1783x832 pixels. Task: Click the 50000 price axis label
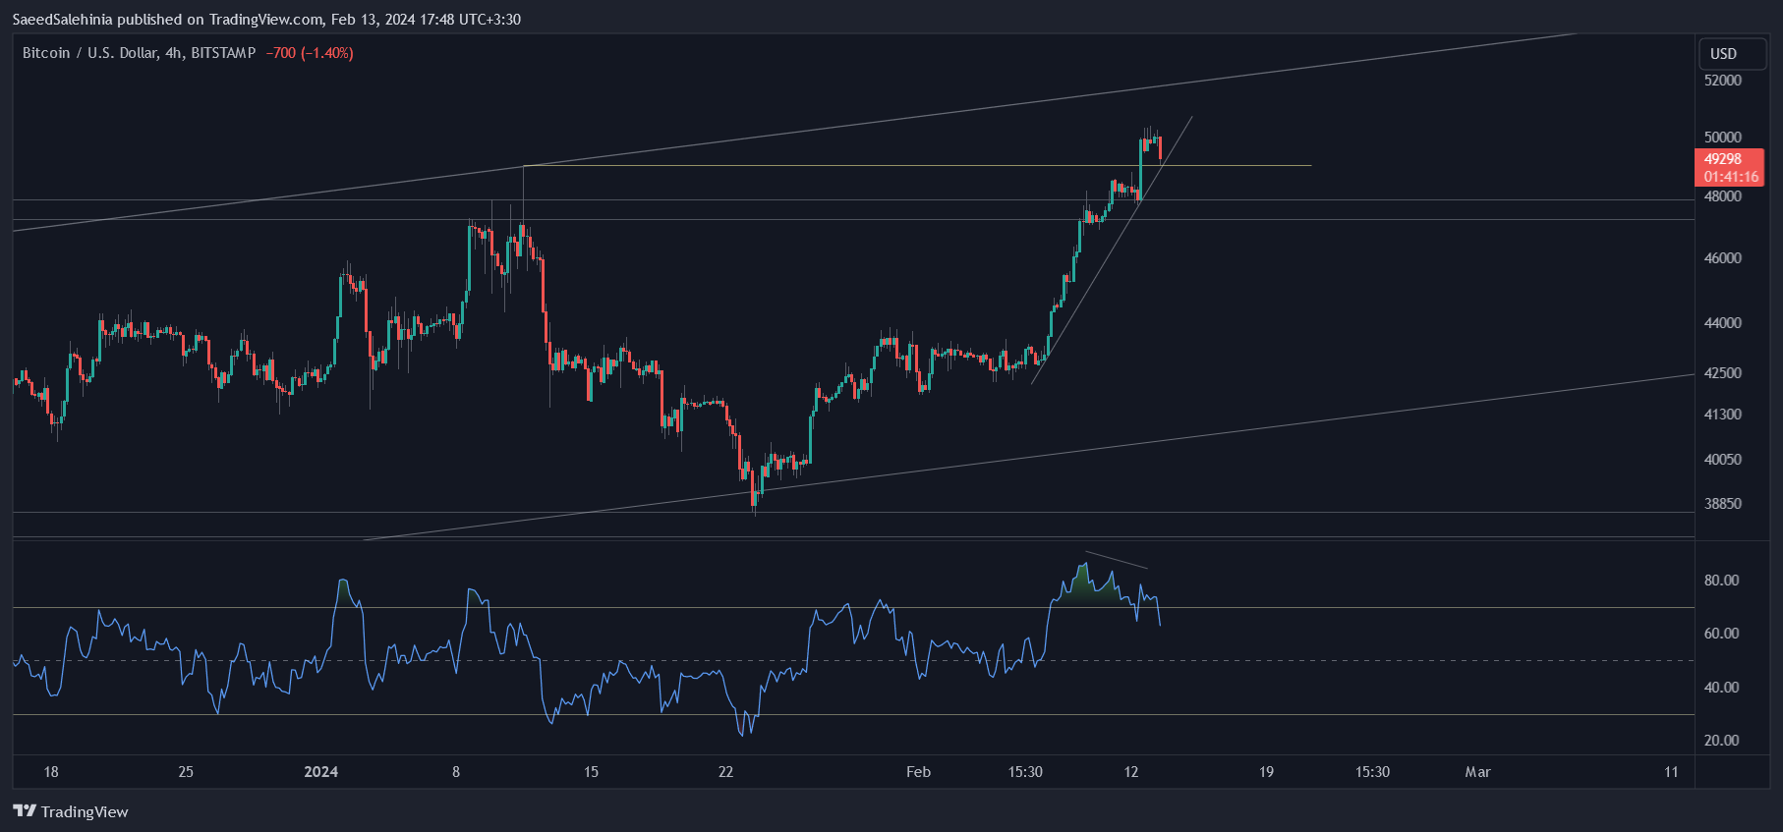(x=1723, y=138)
